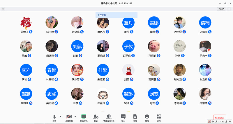Open the 表情 emoji reactions
Screen dimensions: 233x124
tap(147, 116)
